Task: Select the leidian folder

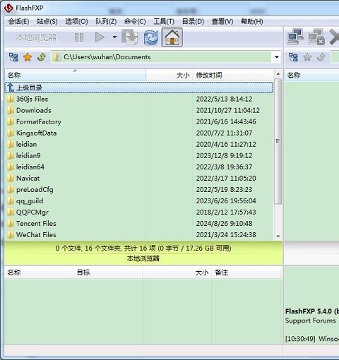Action: point(139,144)
